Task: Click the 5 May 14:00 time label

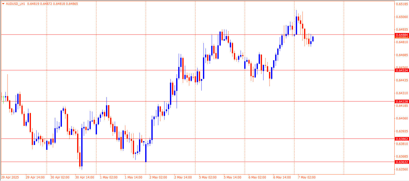Action: tap(233, 177)
